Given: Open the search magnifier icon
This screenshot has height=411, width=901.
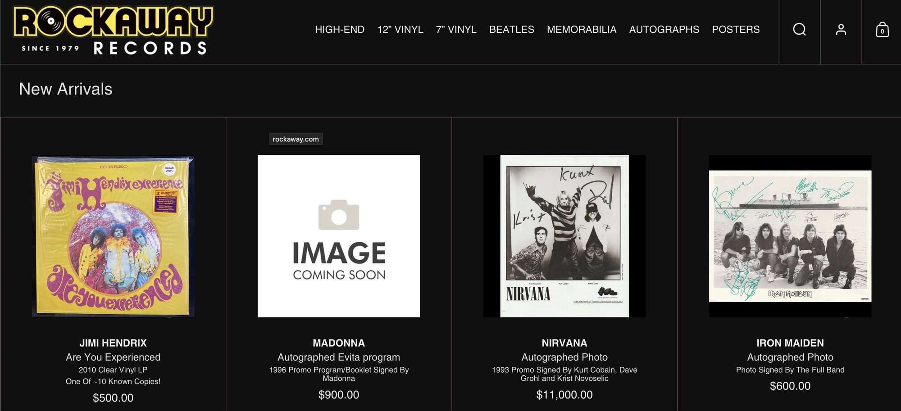Looking at the screenshot, I should [x=799, y=30].
